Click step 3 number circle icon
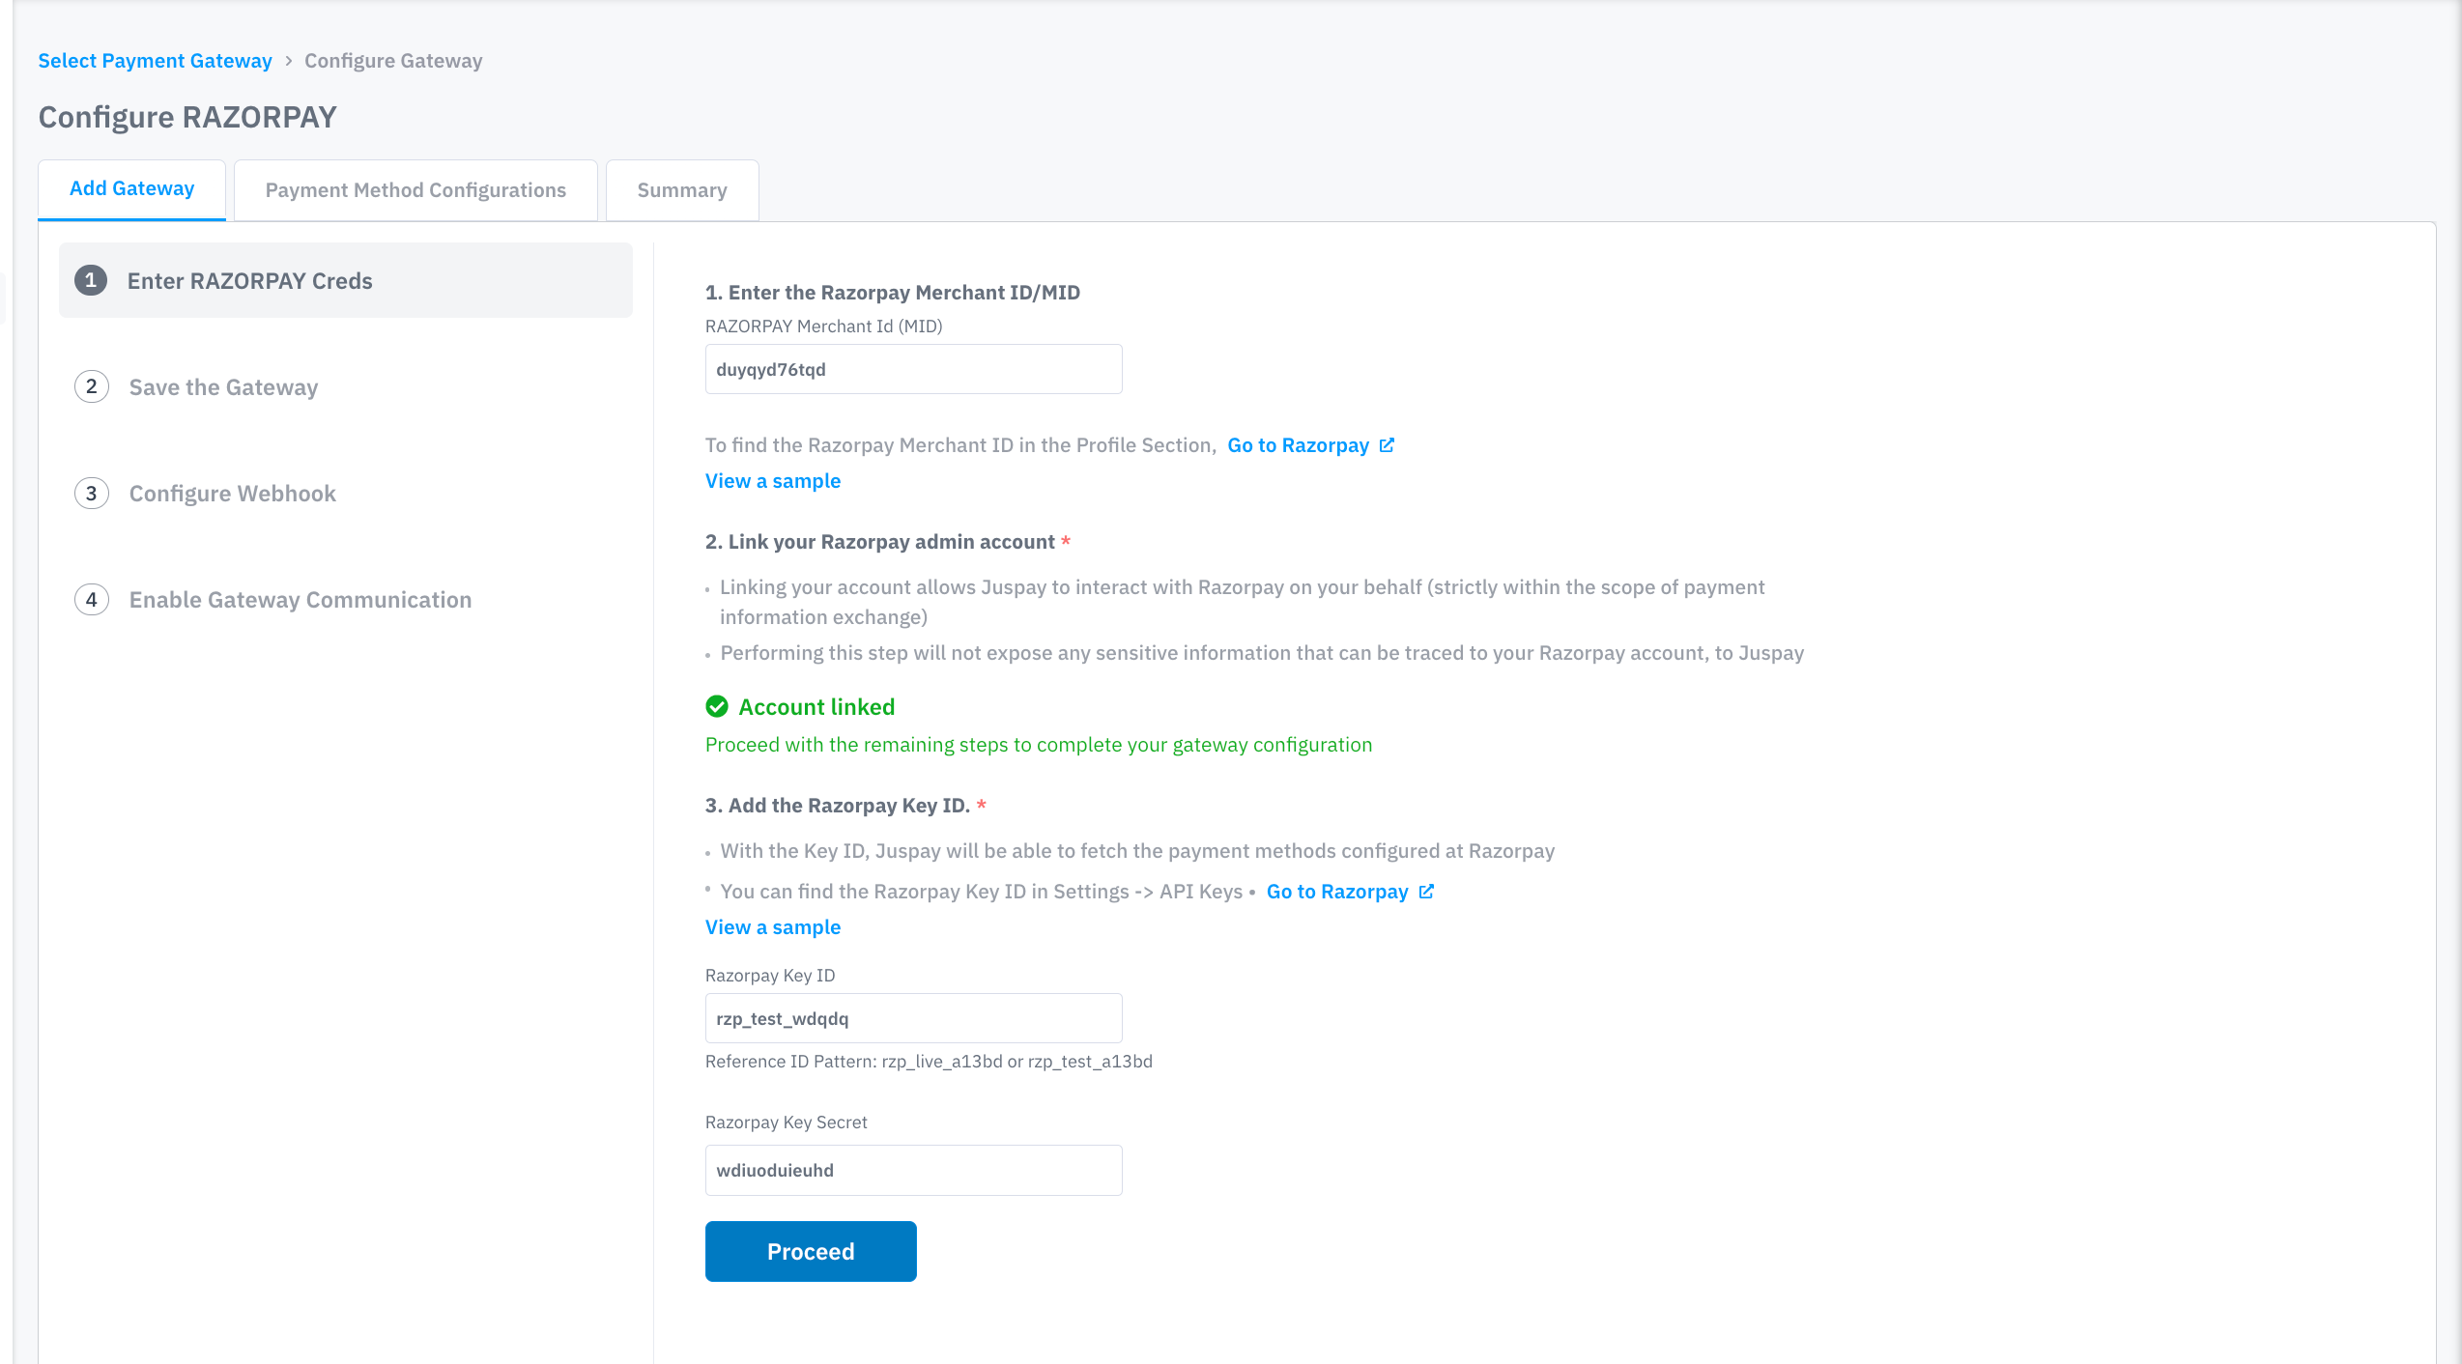 tap(91, 494)
